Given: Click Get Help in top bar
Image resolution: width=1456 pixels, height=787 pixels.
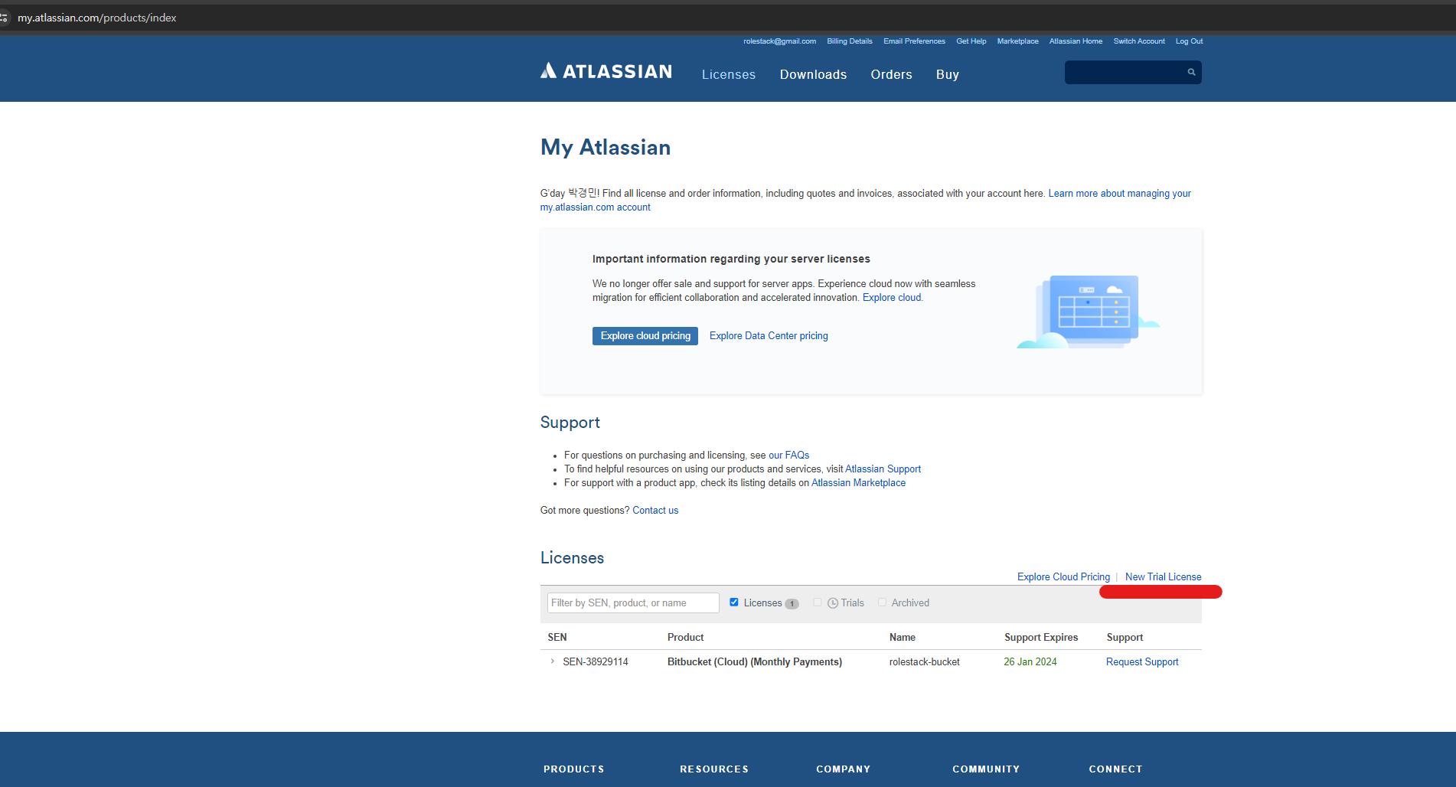Looking at the screenshot, I should (x=971, y=41).
